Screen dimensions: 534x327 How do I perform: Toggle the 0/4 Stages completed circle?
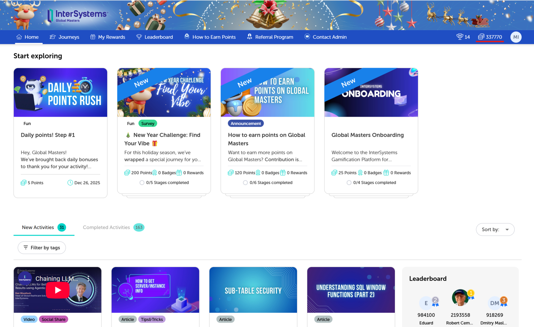point(349,183)
